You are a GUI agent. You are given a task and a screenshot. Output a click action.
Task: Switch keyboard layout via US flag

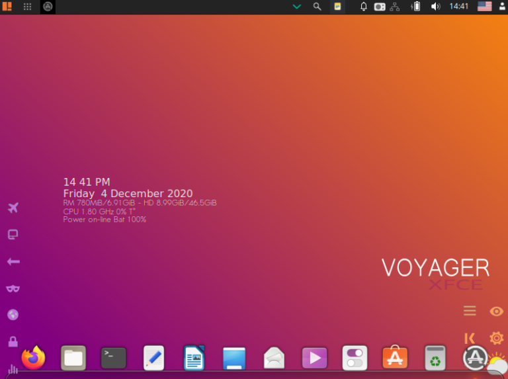[x=484, y=7]
